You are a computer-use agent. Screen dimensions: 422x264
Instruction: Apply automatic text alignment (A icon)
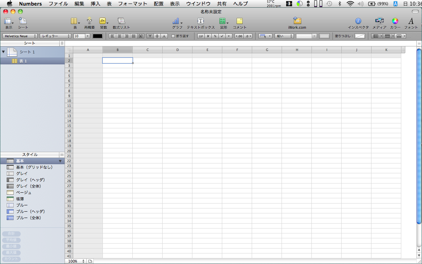pos(141,36)
